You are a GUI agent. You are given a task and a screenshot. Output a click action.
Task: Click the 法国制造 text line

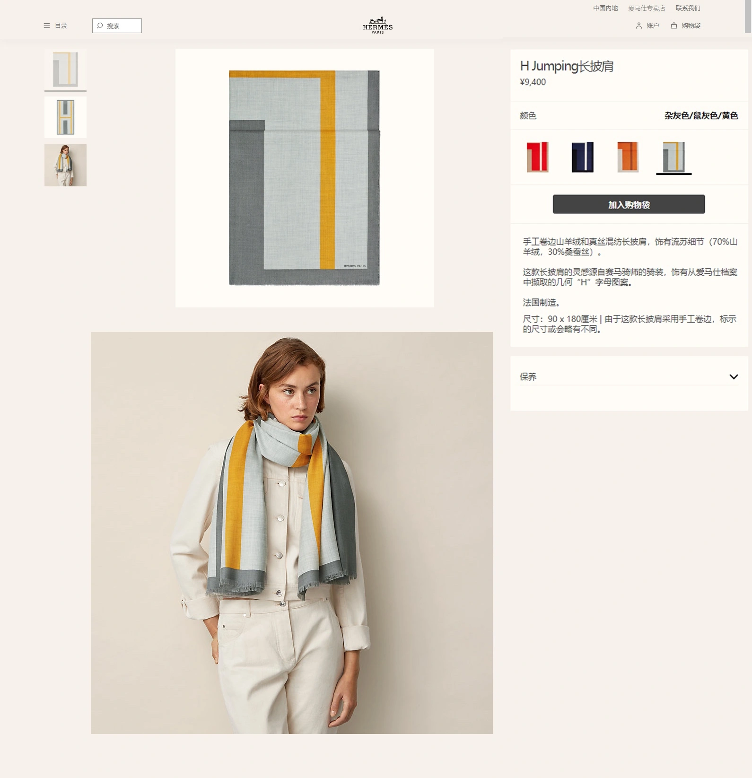tap(542, 303)
